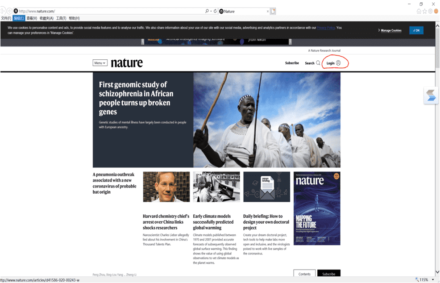Open the Harvard chemistry chief article link
Image resolution: width=440 pixels, height=283 pixels.
[x=166, y=222]
